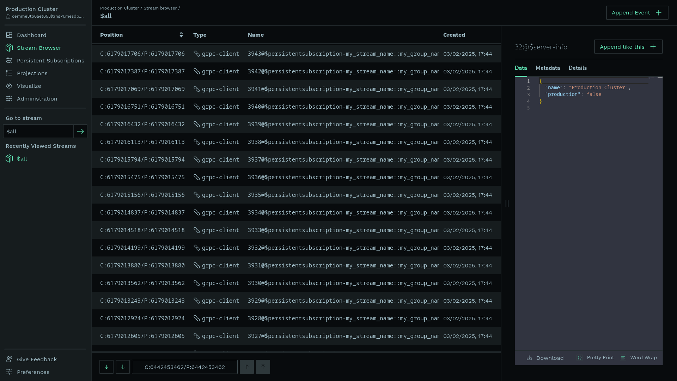
Task: Click the Download tray icon
Action: pos(529,358)
